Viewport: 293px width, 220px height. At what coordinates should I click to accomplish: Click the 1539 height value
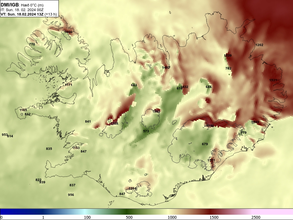coord(228,55)
